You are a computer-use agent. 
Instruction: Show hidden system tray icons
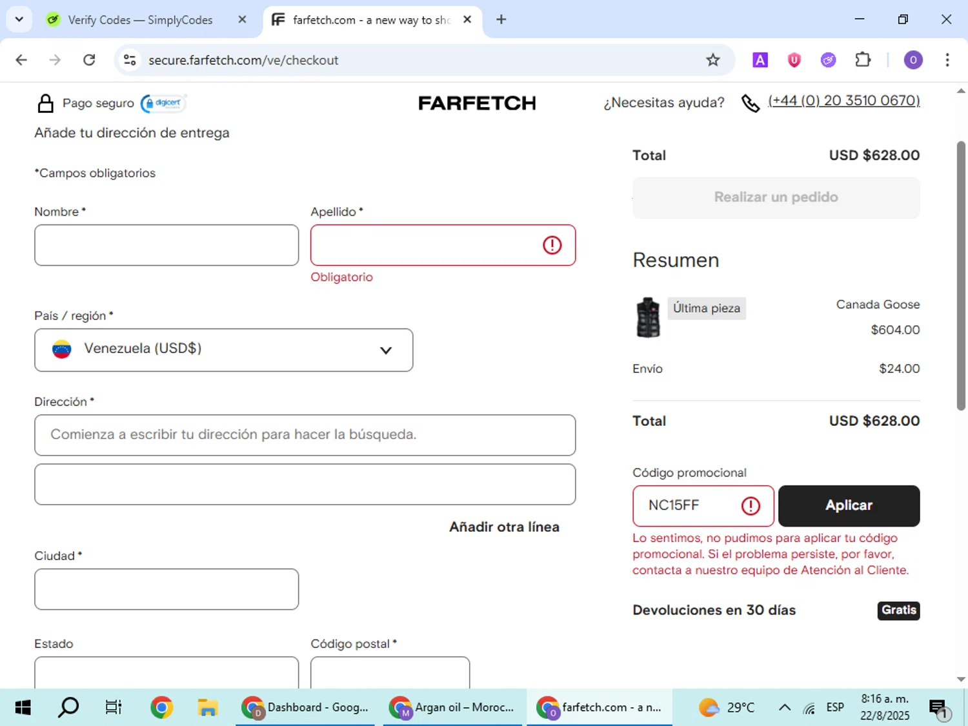point(785,708)
